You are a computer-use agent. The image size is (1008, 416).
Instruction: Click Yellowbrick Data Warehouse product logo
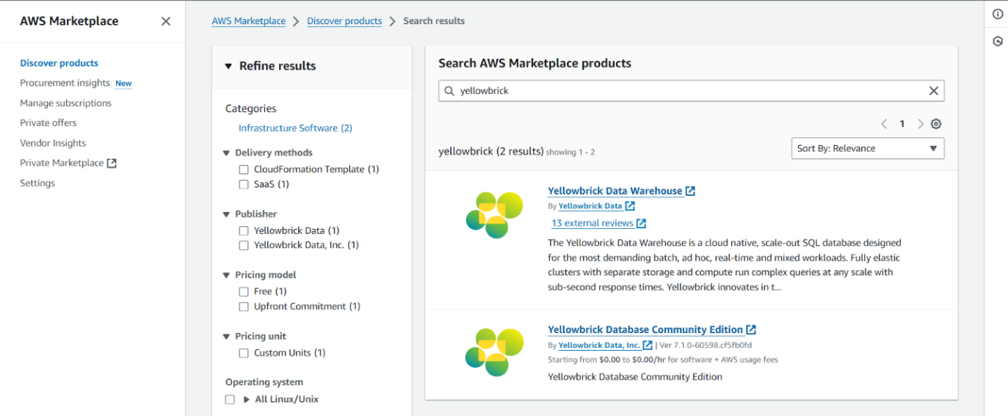click(494, 214)
